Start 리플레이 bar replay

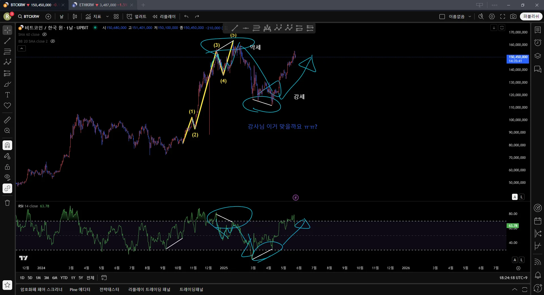[x=164, y=16]
